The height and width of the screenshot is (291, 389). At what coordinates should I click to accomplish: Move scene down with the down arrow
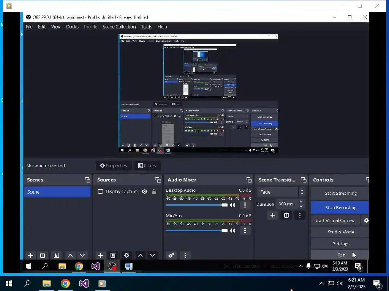tap(82, 255)
